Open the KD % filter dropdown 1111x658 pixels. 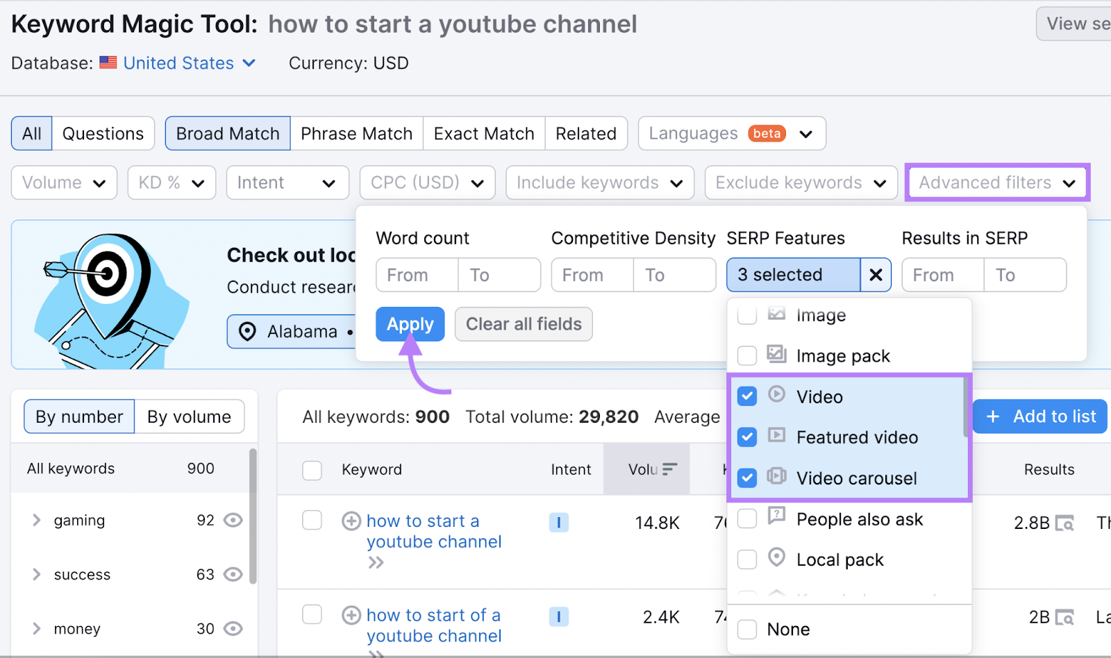[x=172, y=183]
